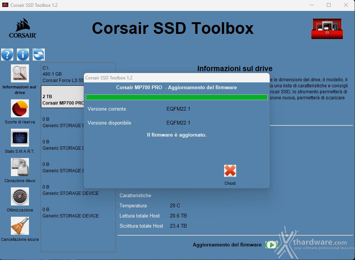Click the red toolbox image
Viewport: 355px width, 260px height.
click(327, 29)
